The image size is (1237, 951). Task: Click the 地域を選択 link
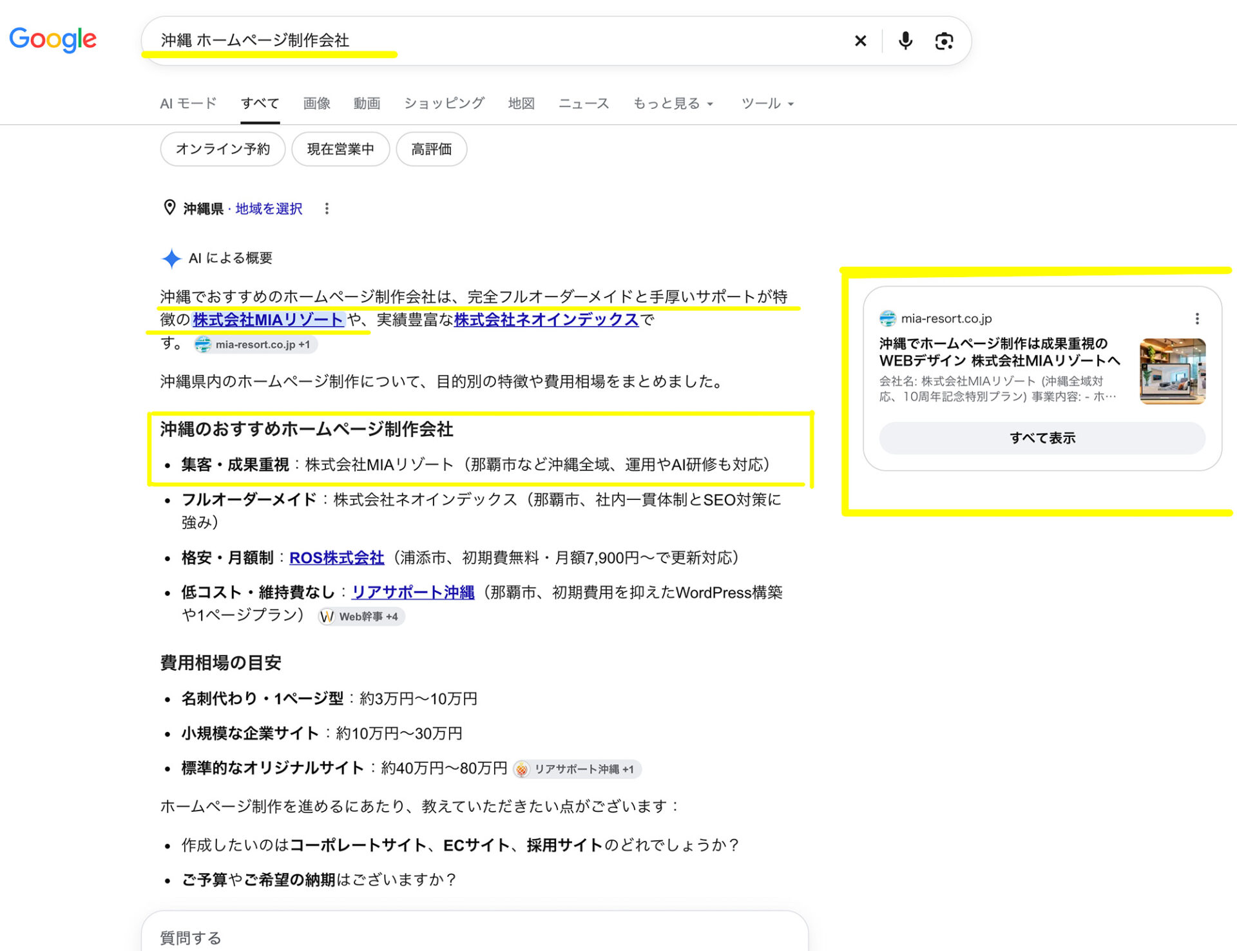(269, 208)
